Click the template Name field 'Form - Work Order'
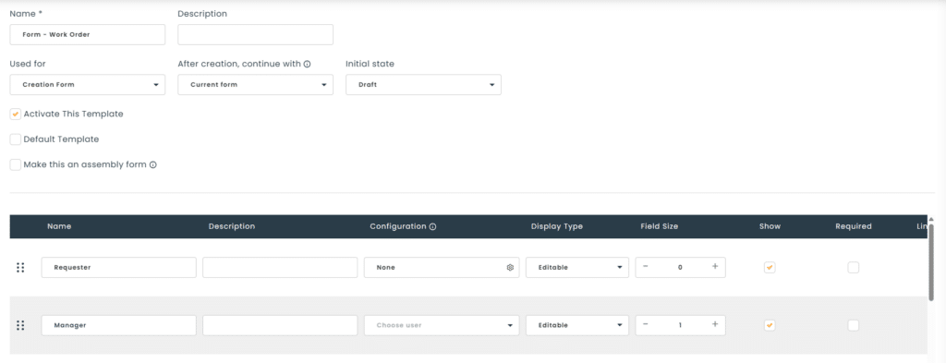The height and width of the screenshot is (363, 946). point(88,34)
